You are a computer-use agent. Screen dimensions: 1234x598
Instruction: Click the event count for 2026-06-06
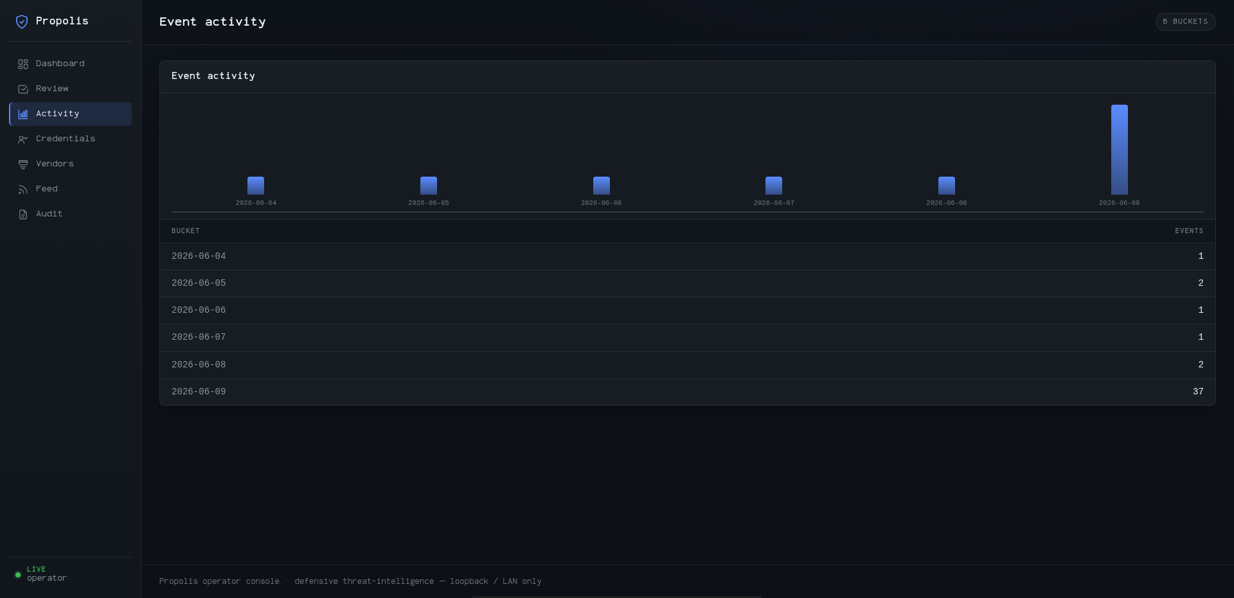[1201, 310]
